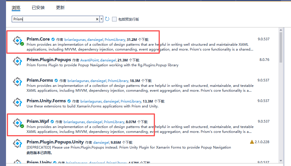This screenshot has width=291, height=166.
Task: Click author dansiegel on Prism.Plugin.Popups
Action: (108, 60)
